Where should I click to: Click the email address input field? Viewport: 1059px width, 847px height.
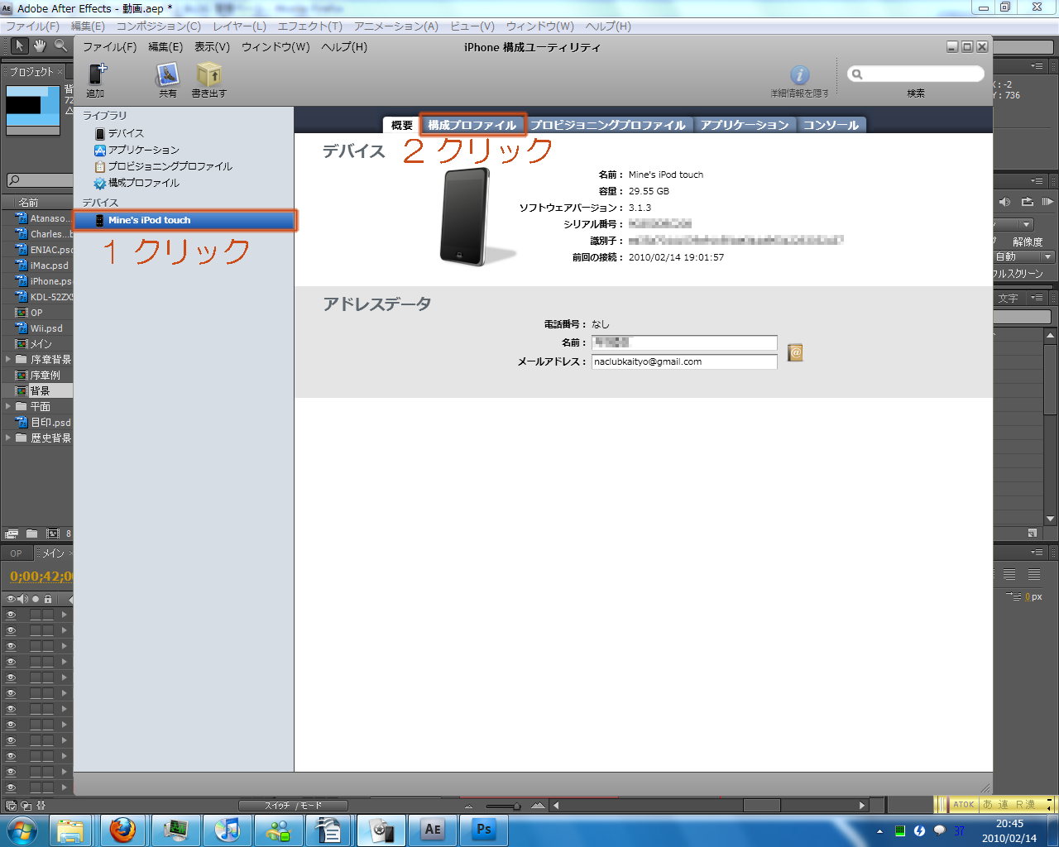[684, 361]
